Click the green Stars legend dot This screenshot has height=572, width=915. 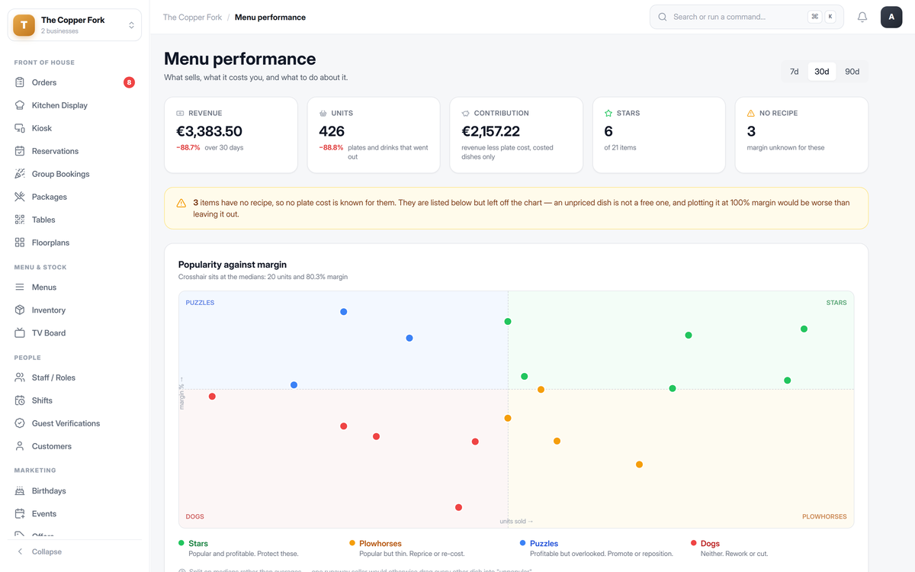click(181, 543)
